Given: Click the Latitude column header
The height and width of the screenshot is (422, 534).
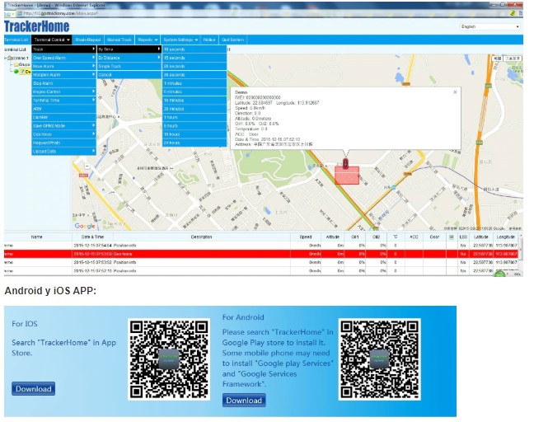Looking at the screenshot, I should (481, 237).
